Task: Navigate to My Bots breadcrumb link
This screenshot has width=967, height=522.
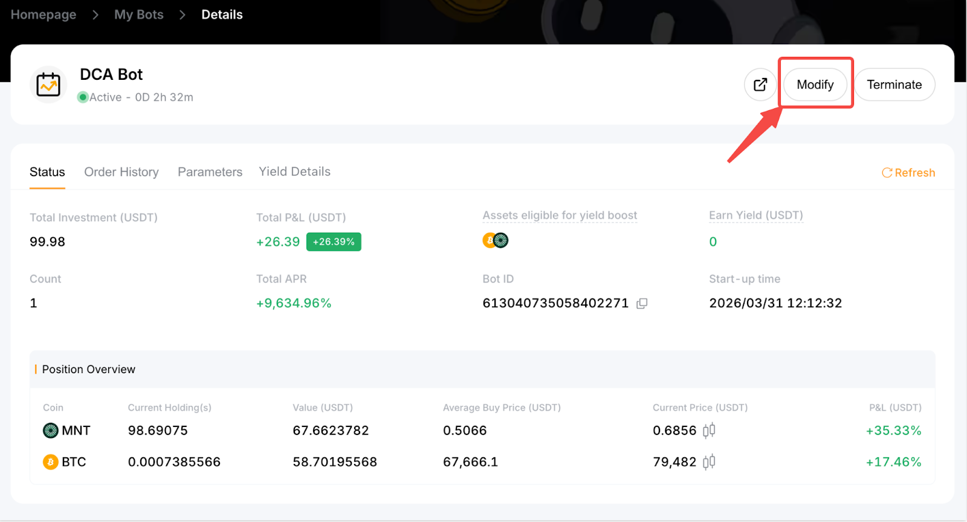Action: tap(139, 15)
